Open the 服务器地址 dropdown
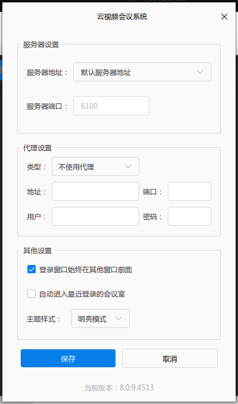 tap(142, 72)
